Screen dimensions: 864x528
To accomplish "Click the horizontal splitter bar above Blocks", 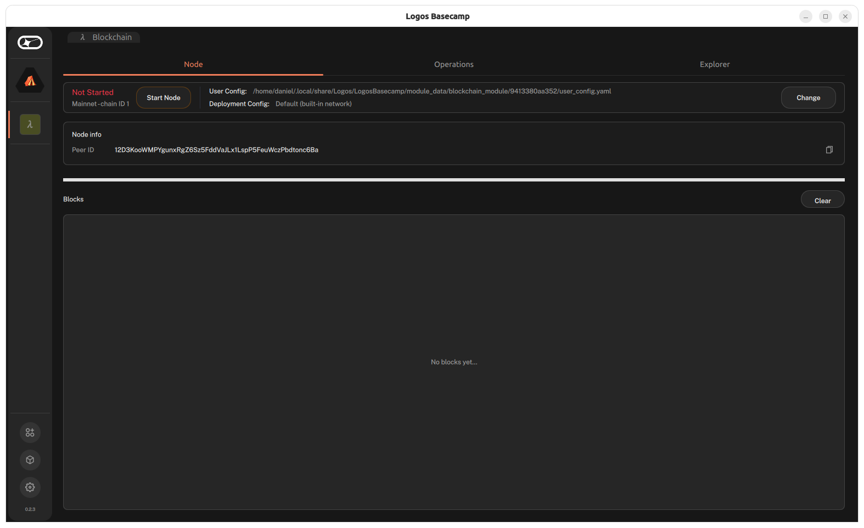I will click(x=454, y=180).
